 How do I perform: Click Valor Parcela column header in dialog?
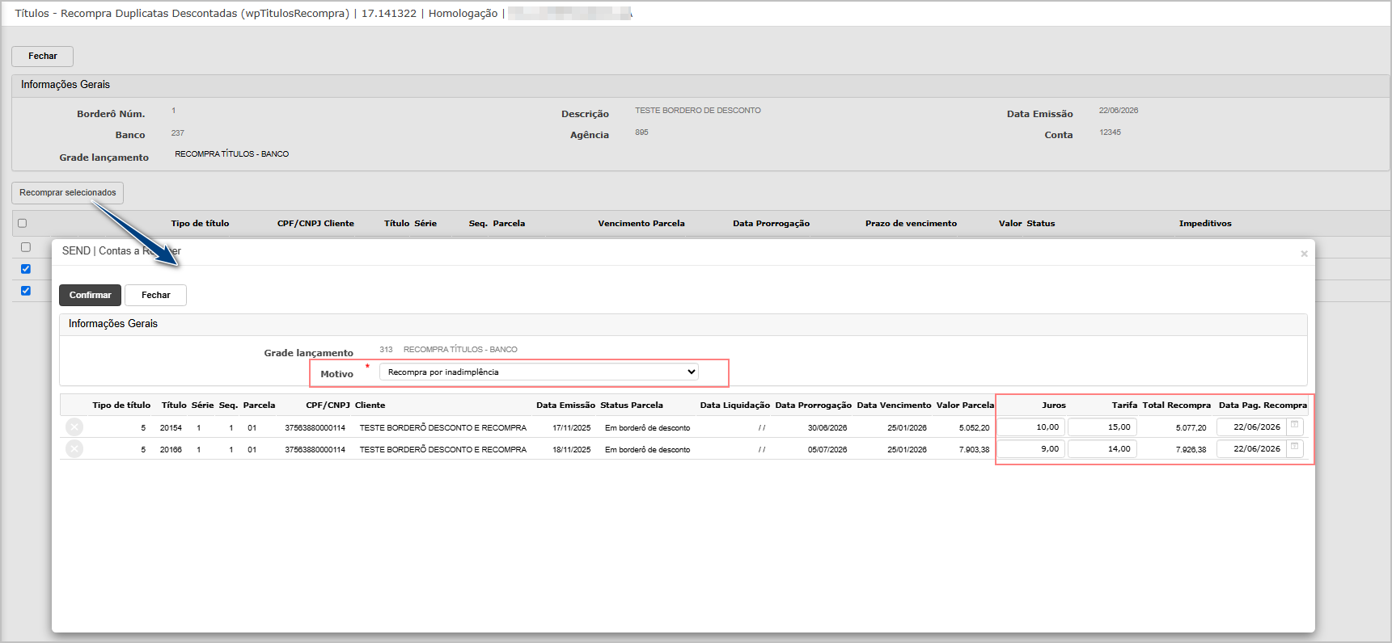[965, 406]
